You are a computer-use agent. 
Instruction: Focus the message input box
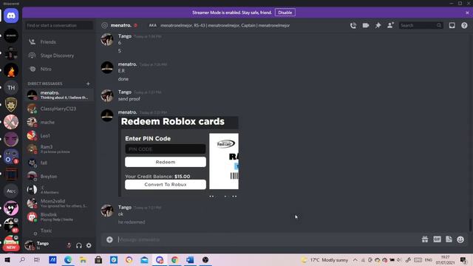click(x=268, y=239)
